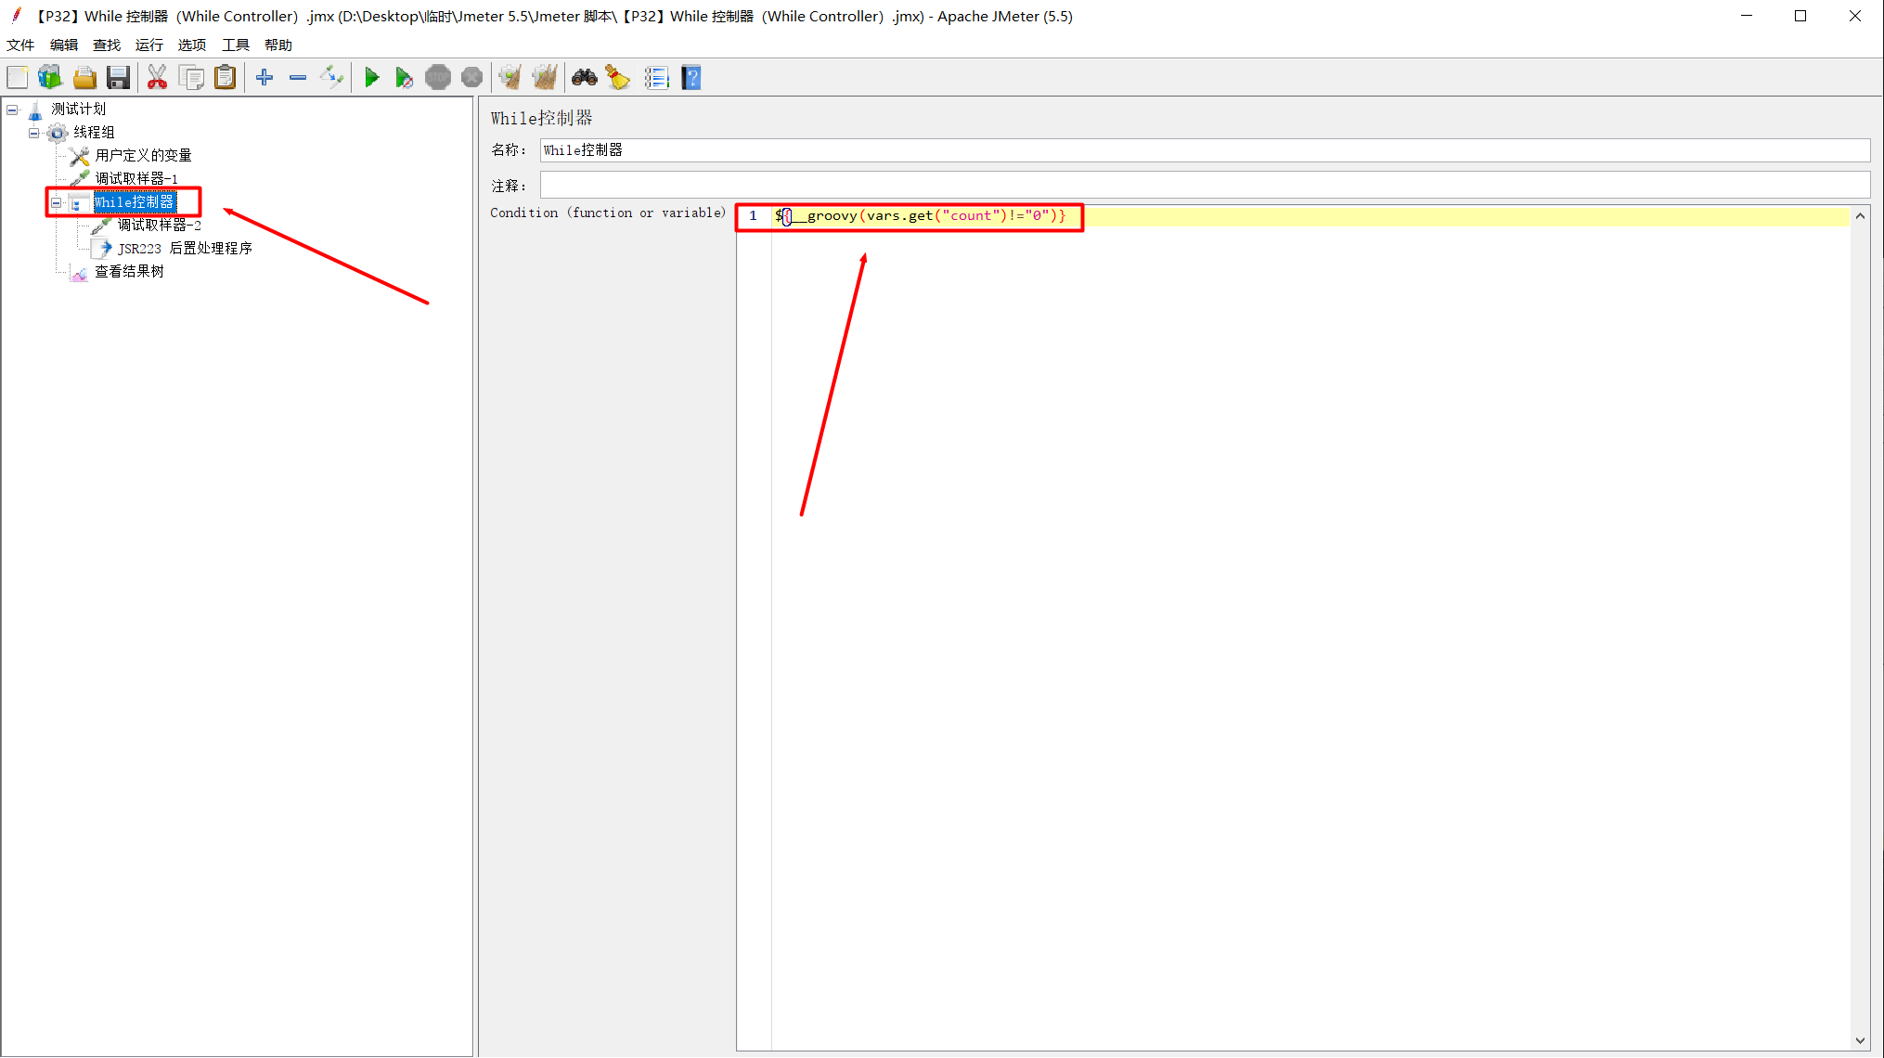The image size is (1884, 1058).
Task: Select 用户定义的变量 in the tree
Action: point(143,156)
